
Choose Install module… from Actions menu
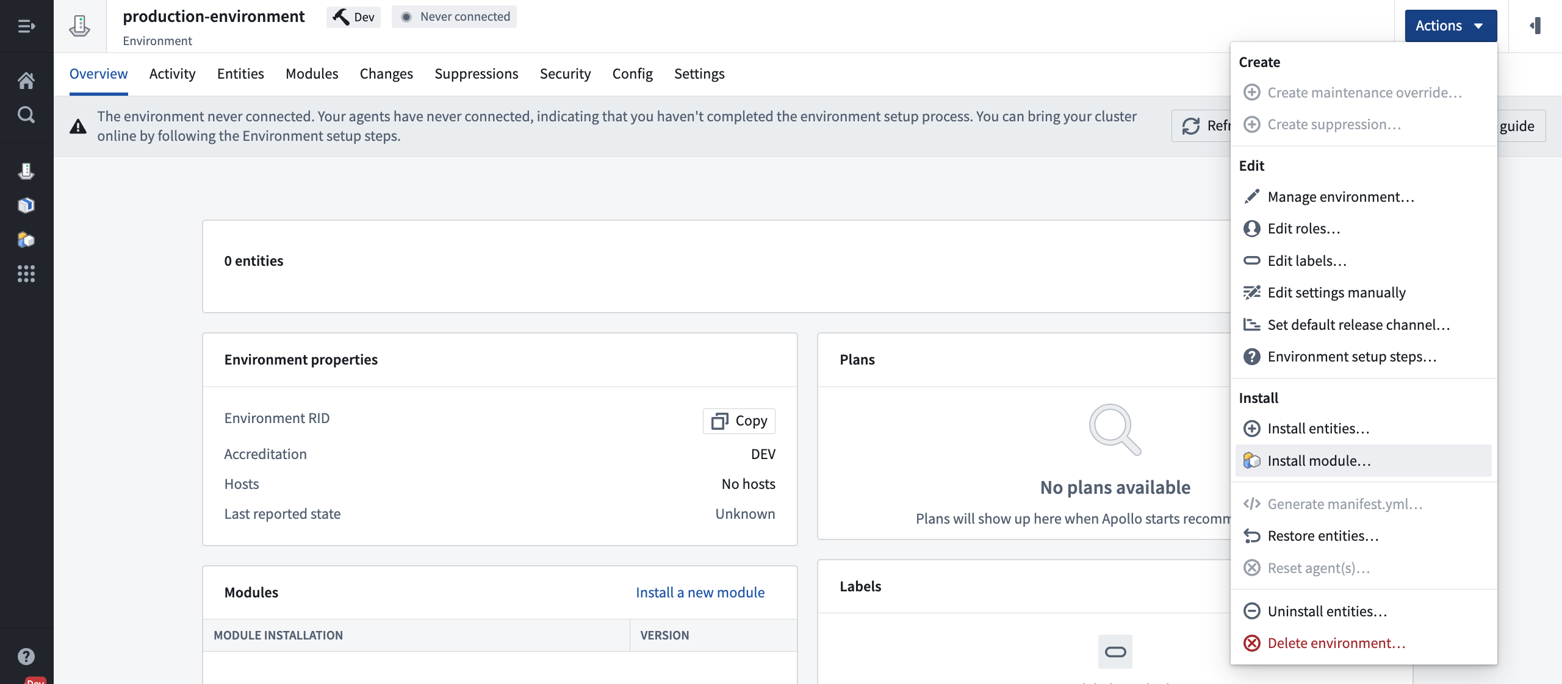coord(1363,461)
